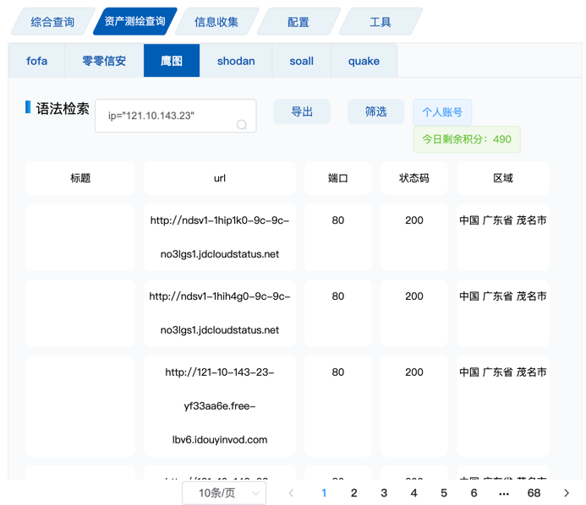The image size is (586, 505).
Task: Go to previous page with left arrow
Action: coord(292,493)
